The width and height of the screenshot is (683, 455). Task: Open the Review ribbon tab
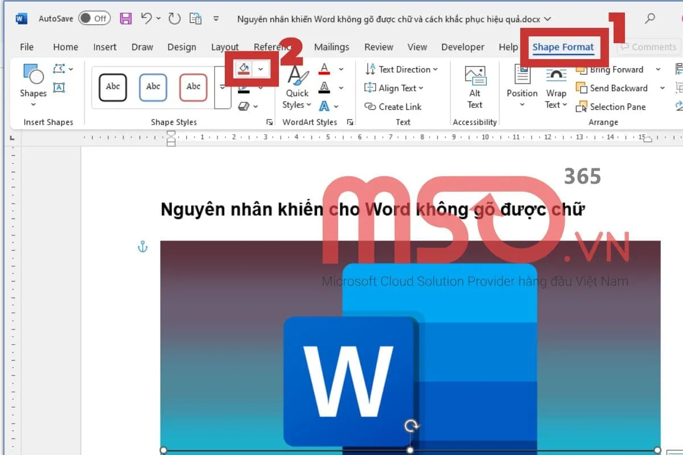pyautogui.click(x=378, y=47)
